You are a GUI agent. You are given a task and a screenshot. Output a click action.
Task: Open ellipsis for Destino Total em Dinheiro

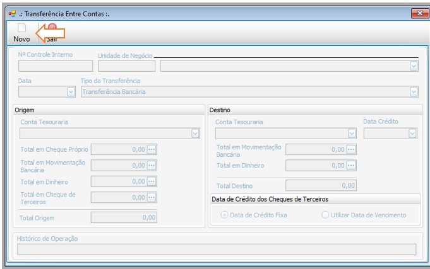351,165
